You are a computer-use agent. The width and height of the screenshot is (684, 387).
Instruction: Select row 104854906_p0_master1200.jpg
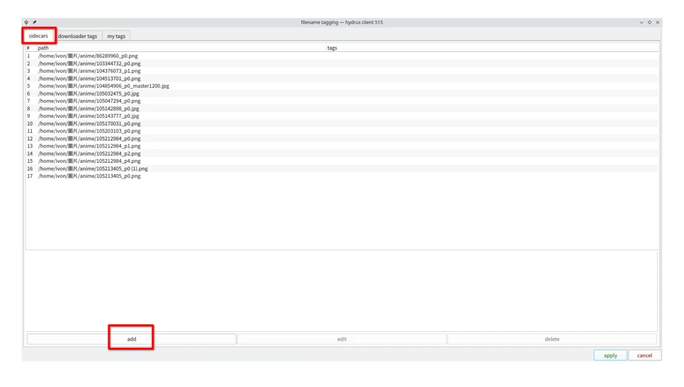[342, 86]
